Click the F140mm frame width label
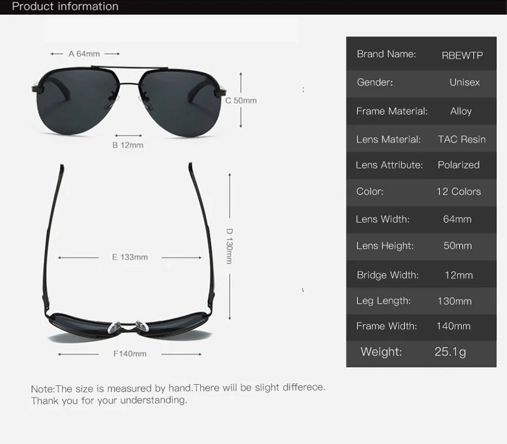The width and height of the screenshot is (507, 444). 129,353
